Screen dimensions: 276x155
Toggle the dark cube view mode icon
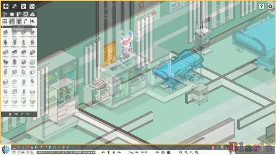(169, 152)
